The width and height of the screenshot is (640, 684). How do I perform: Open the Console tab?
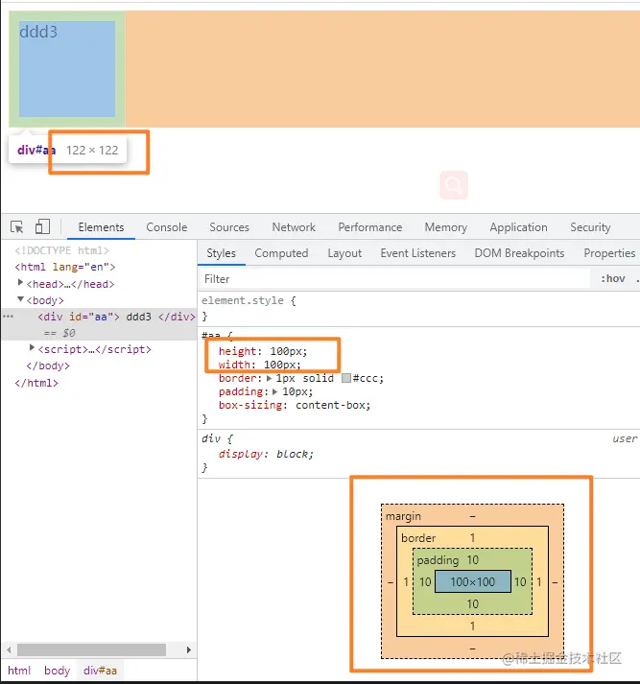[x=167, y=227]
